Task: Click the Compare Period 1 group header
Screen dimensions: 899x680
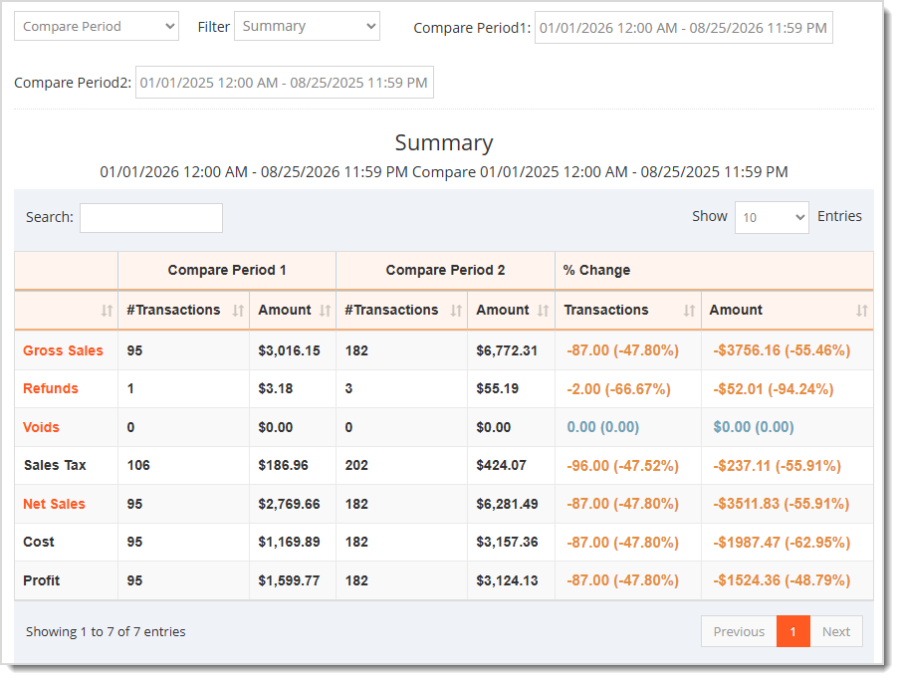Action: pyautogui.click(x=227, y=270)
